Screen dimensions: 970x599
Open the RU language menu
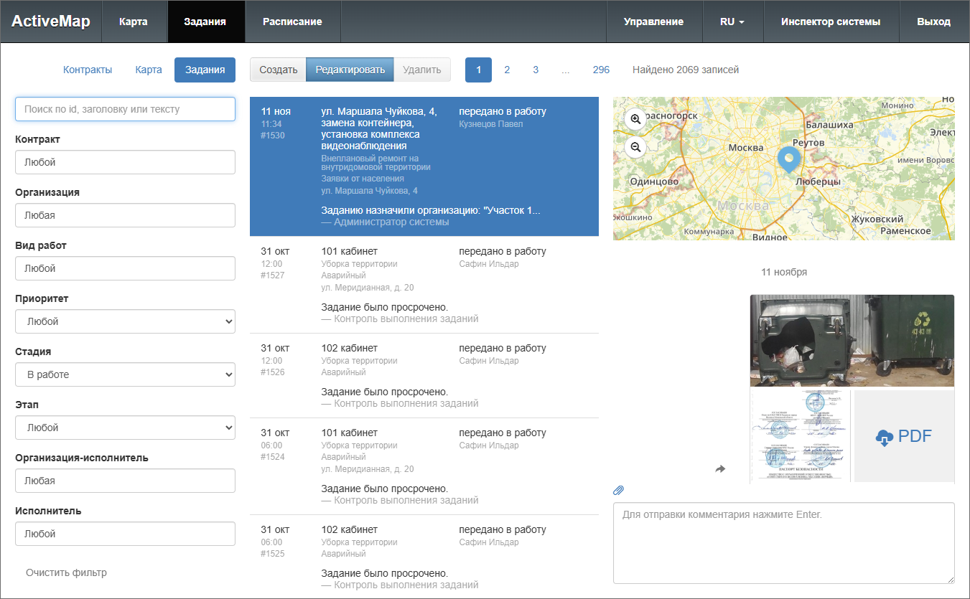click(732, 22)
